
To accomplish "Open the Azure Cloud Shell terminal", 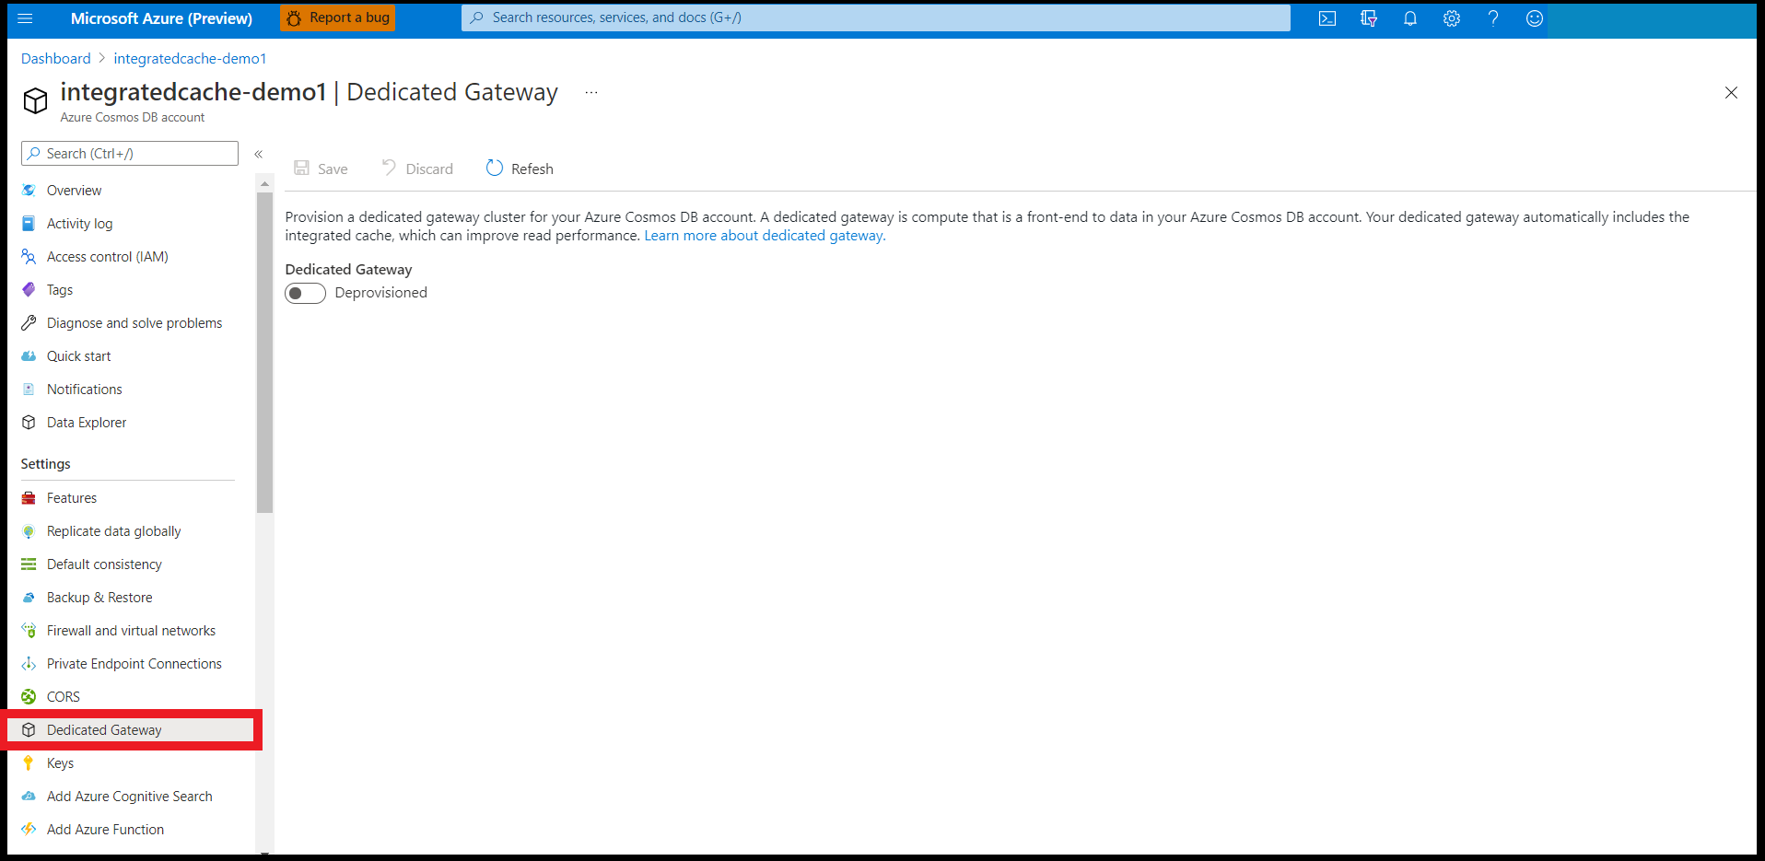I will click(1327, 17).
